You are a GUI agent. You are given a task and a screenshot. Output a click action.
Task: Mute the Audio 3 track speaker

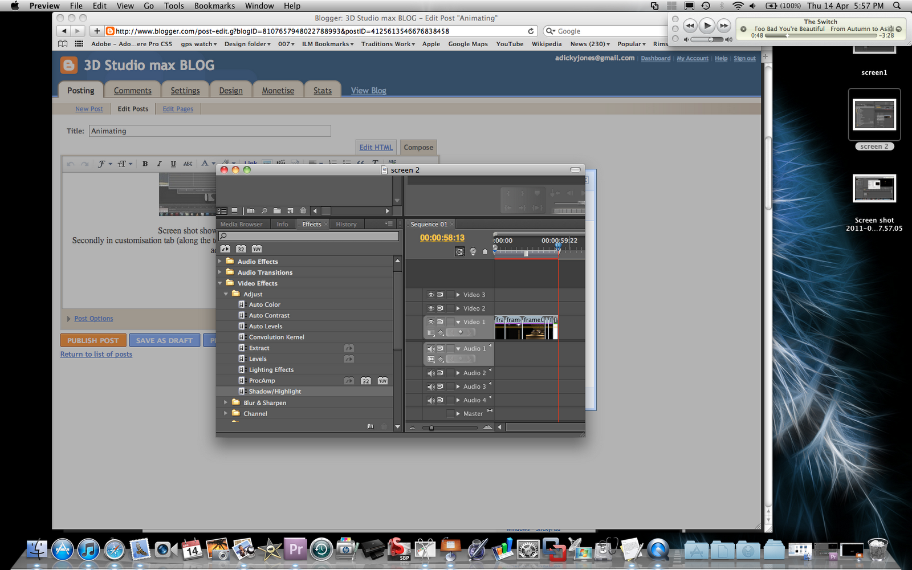(x=431, y=387)
